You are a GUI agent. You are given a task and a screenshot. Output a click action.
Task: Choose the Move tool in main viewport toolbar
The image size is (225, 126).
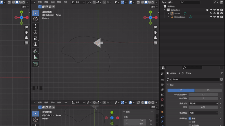pyautogui.click(x=35, y=26)
